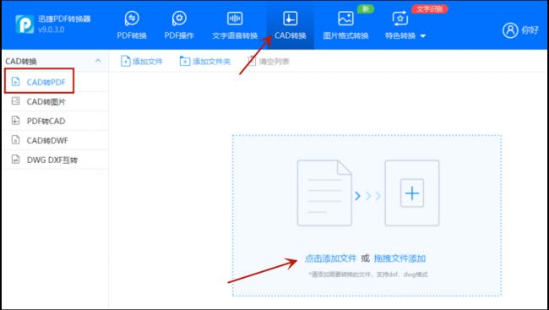Open the 图片格式转换 tab

point(345,25)
